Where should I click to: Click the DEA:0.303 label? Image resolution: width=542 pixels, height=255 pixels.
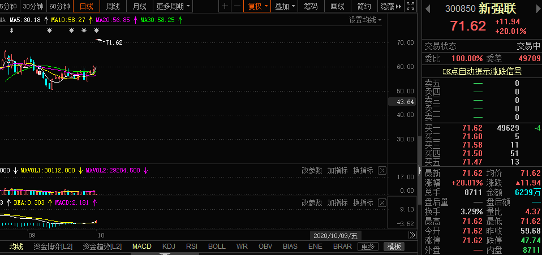[x=29, y=202]
